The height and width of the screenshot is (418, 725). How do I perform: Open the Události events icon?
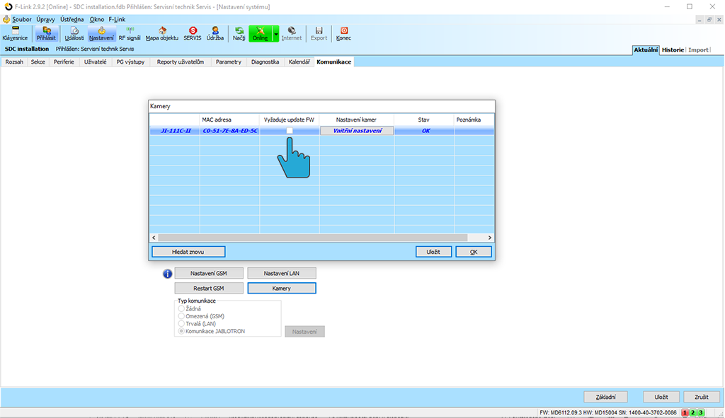[x=74, y=34]
